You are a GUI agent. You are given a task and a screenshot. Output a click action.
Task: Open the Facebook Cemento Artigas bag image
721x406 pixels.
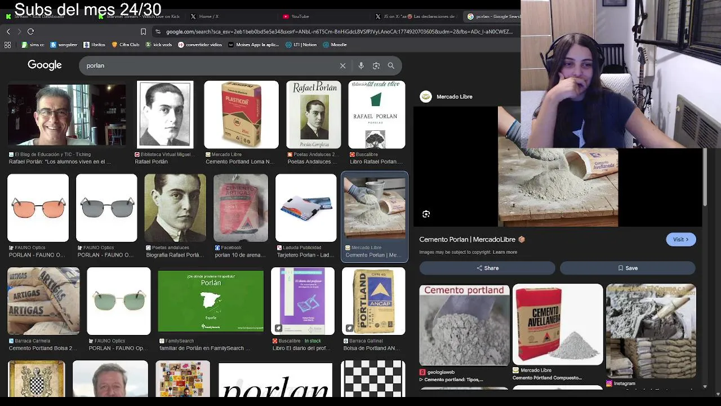[241, 208]
